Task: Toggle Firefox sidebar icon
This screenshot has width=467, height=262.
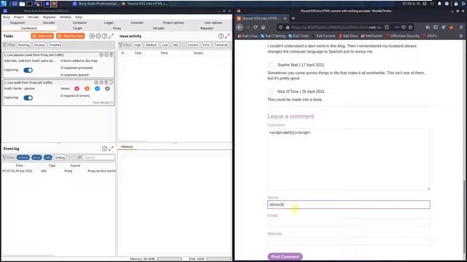Action: pyautogui.click(x=436, y=27)
